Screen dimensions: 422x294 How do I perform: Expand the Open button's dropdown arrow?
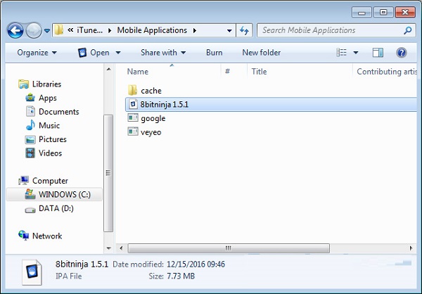[x=118, y=53]
